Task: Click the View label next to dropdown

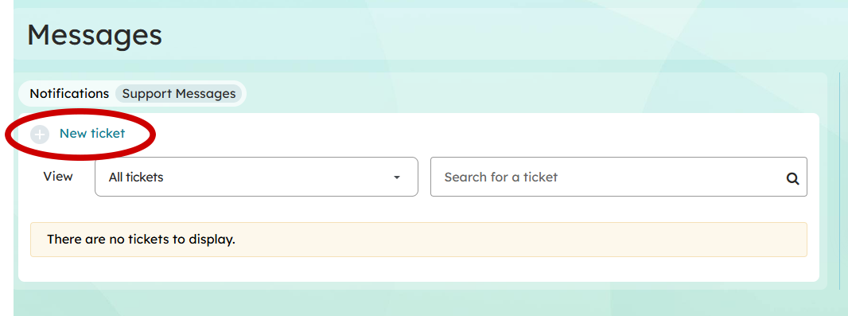Action: coord(58,177)
